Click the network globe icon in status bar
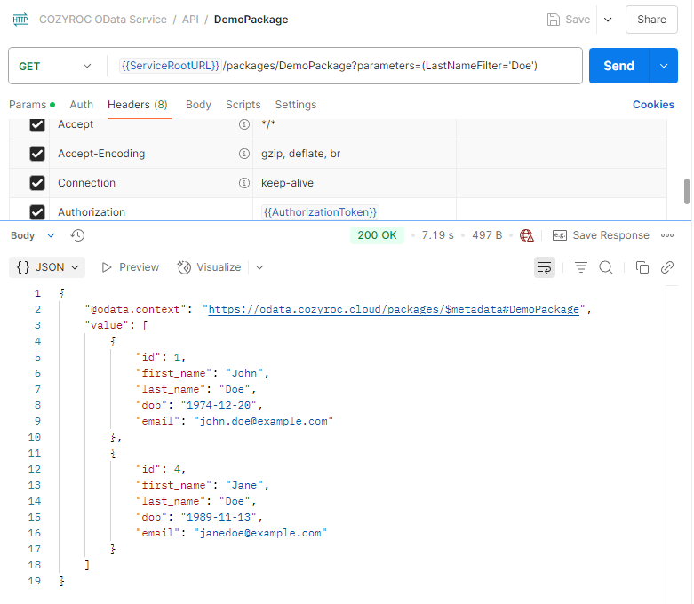694x604 pixels. point(527,235)
